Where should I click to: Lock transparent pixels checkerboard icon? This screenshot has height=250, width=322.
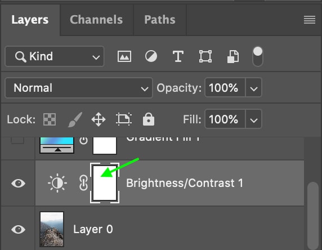pyautogui.click(x=50, y=119)
